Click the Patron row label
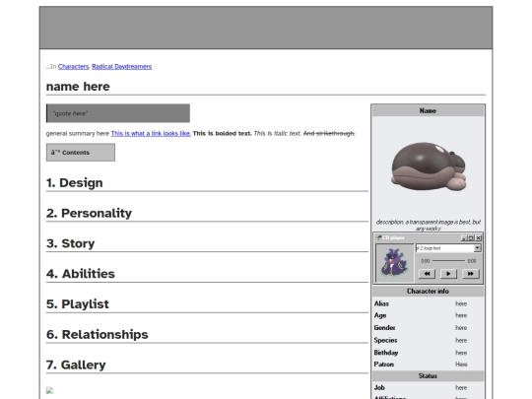The width and height of the screenshot is (532, 399). click(384, 365)
